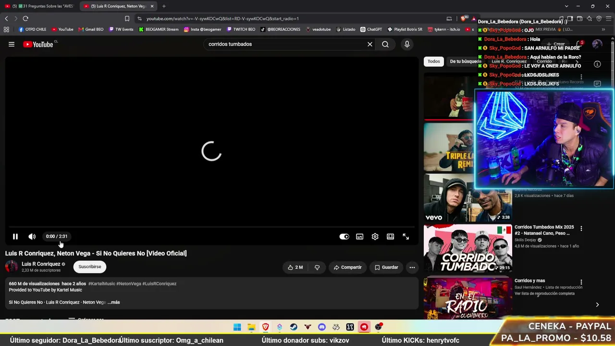Open the tab search dropdown arrow
615x346 pixels.
(x=566, y=6)
